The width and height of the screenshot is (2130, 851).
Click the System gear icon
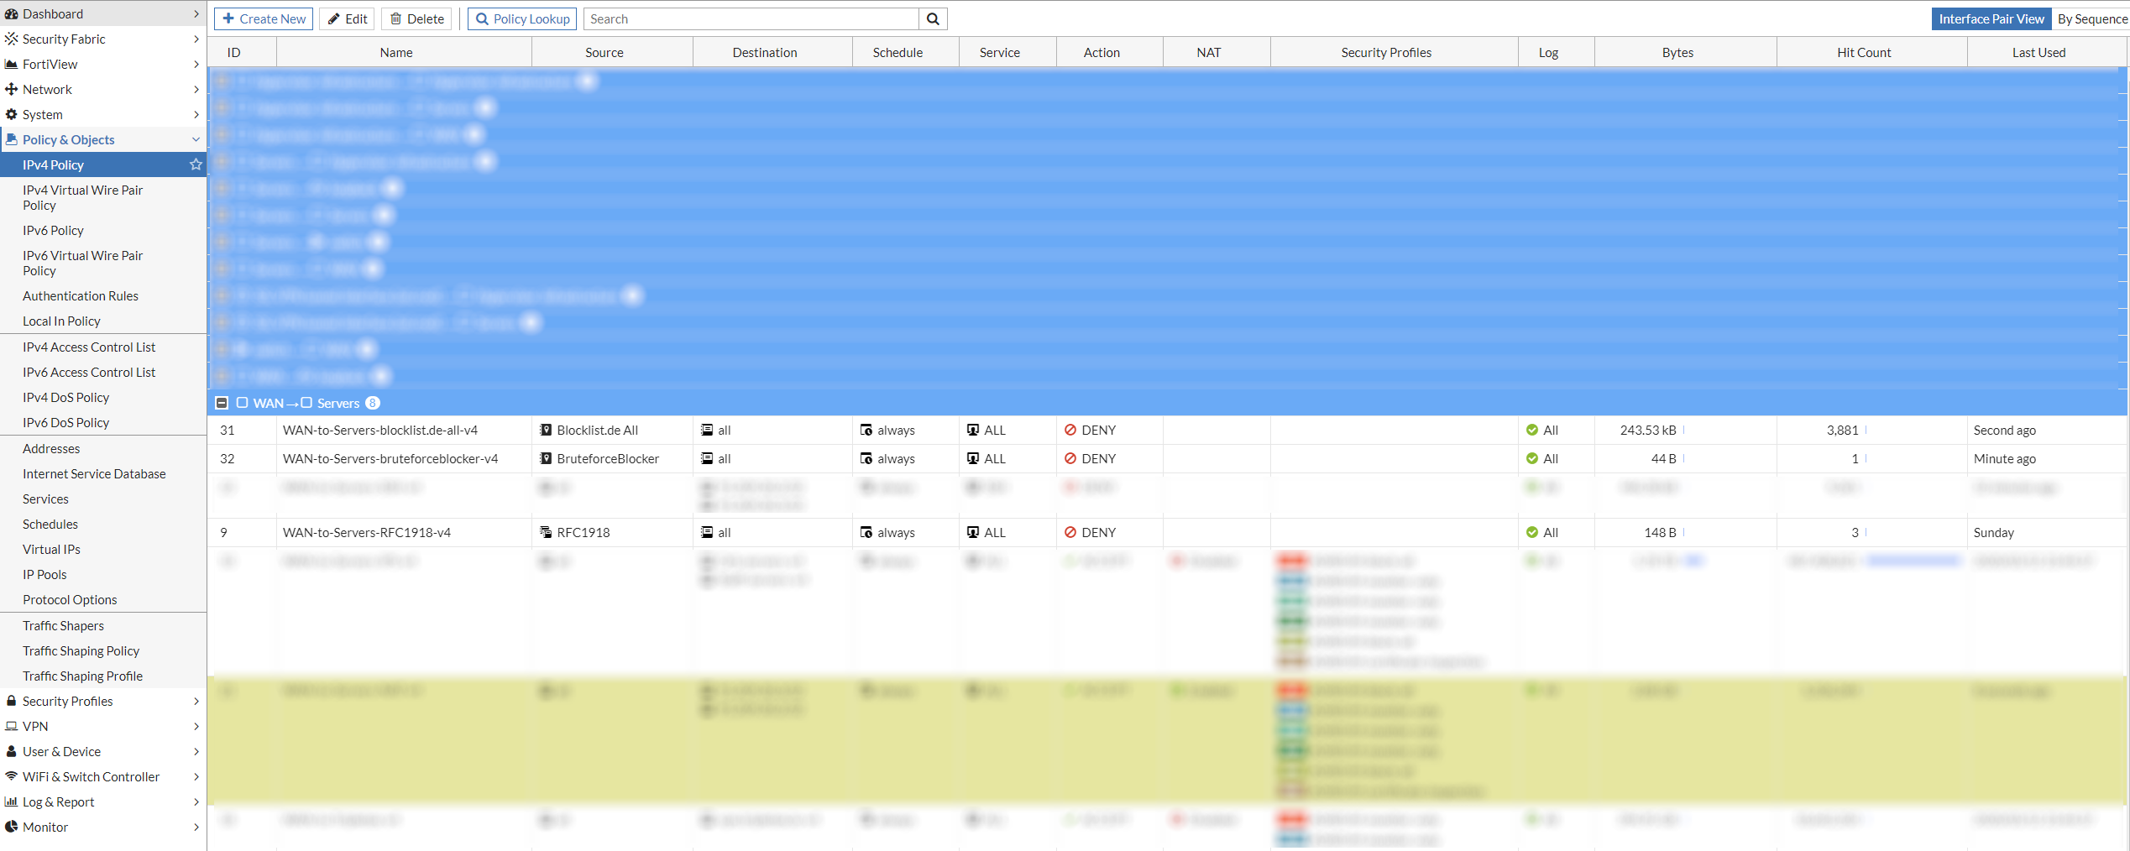(12, 115)
